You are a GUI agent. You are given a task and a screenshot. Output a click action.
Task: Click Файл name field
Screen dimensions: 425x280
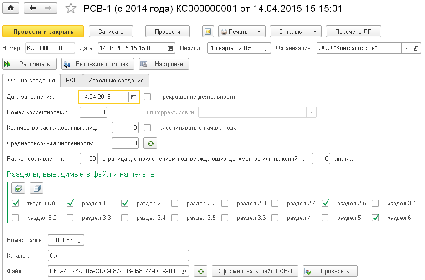(113, 271)
